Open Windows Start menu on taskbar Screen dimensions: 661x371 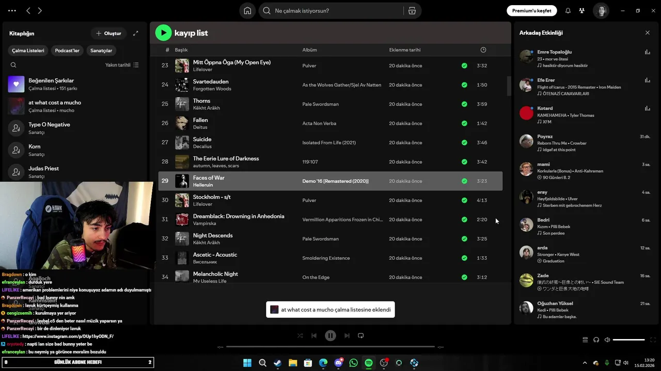[247, 363]
